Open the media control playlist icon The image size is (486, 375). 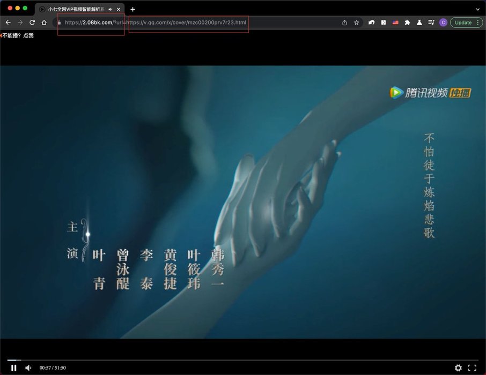pyautogui.click(x=431, y=22)
